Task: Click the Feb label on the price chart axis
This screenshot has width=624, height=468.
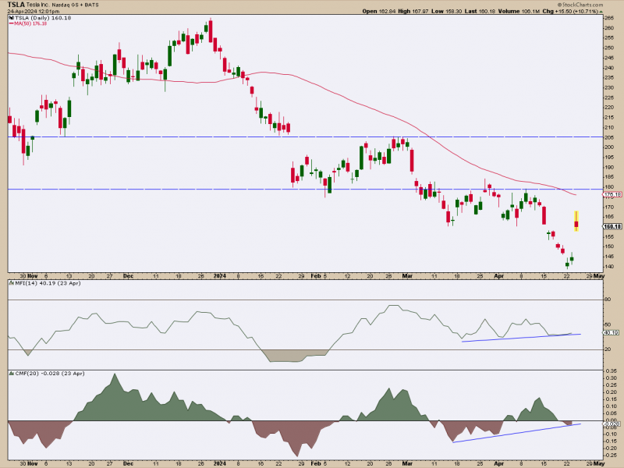Action: (x=316, y=276)
